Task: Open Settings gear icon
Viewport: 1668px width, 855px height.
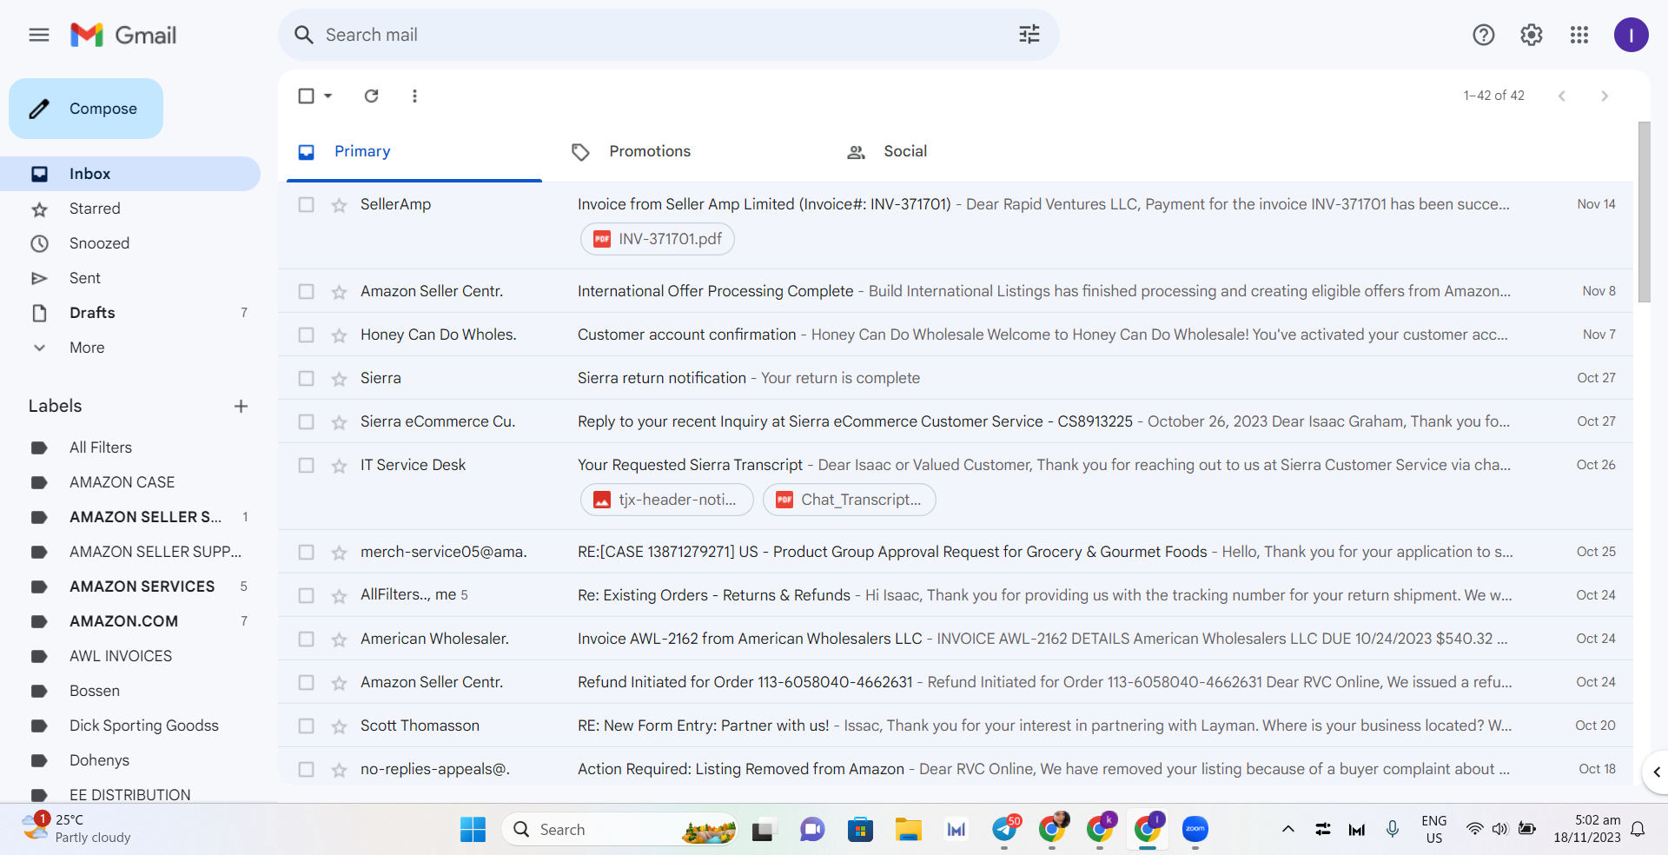Action: tap(1532, 35)
